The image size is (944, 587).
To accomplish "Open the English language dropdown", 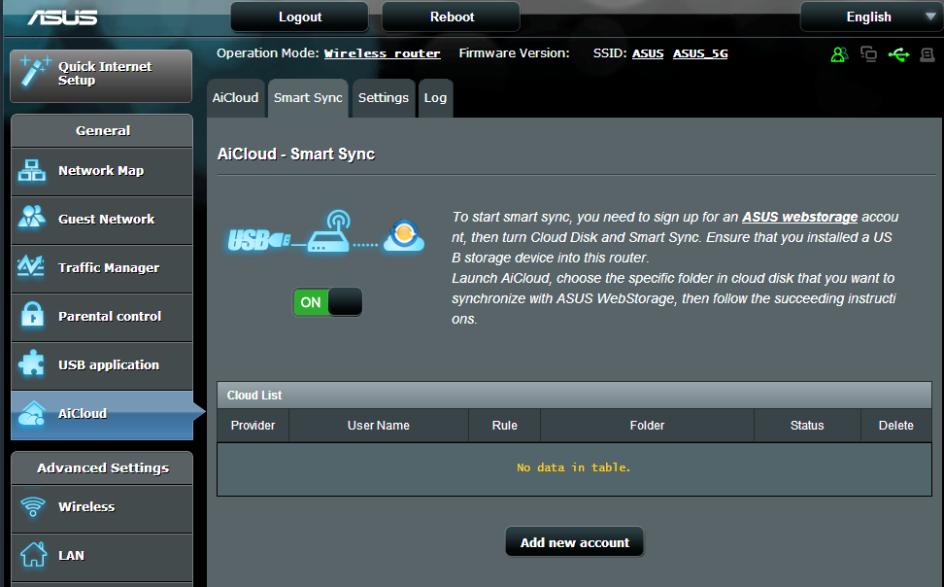I will 870,17.
